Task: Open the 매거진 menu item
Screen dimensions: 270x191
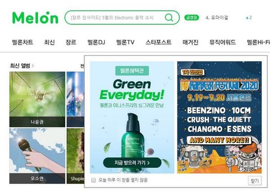Action: tap(190, 42)
